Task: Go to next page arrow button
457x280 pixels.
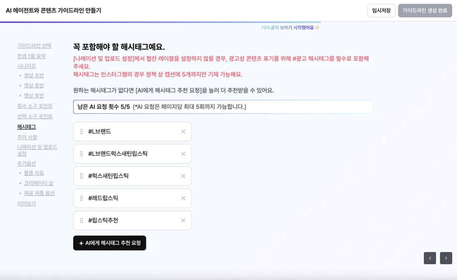Action: (446, 258)
